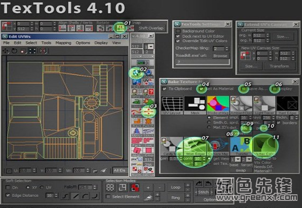The width and height of the screenshot is (302, 208).
Task: Click the Crop icon in TexTools panel
Action: [x=148, y=151]
